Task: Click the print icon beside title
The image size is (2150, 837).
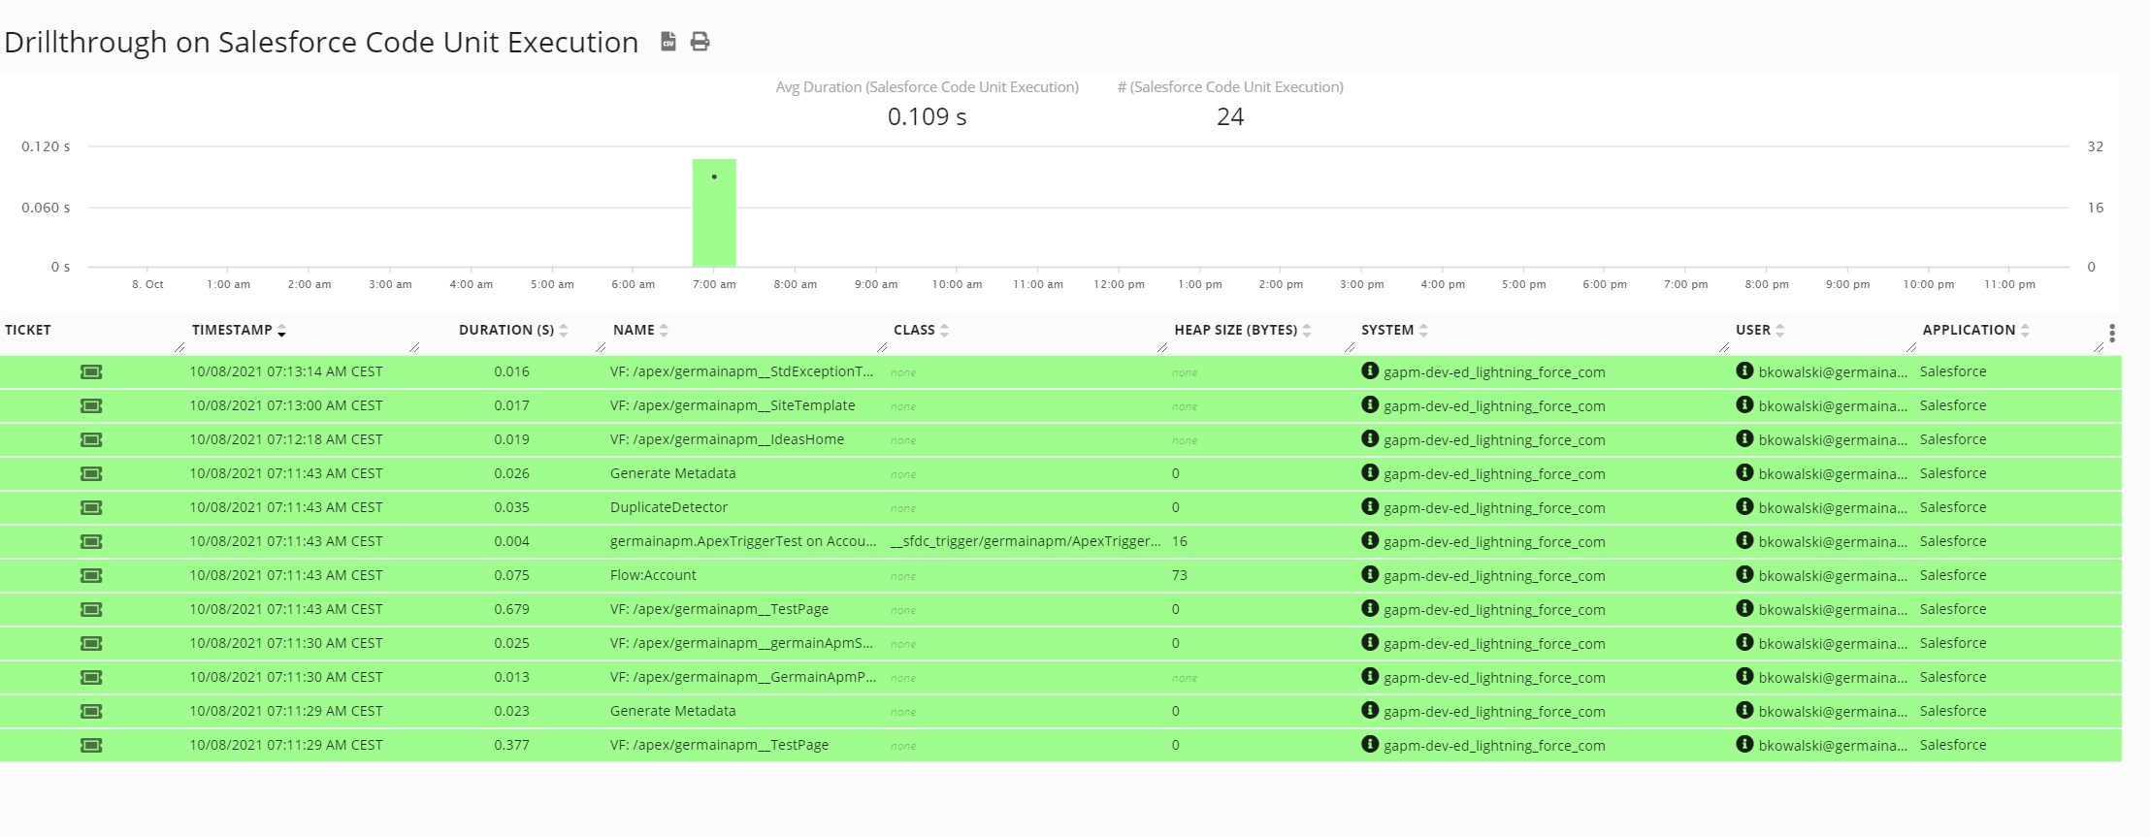Action: [700, 41]
